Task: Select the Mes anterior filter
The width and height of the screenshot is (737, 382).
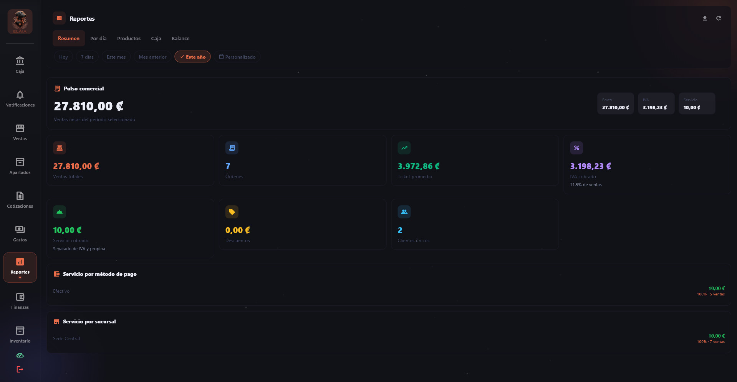Action: tap(152, 57)
